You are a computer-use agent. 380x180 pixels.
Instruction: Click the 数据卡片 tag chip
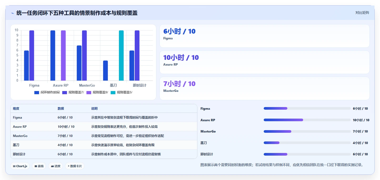tap(75, 166)
